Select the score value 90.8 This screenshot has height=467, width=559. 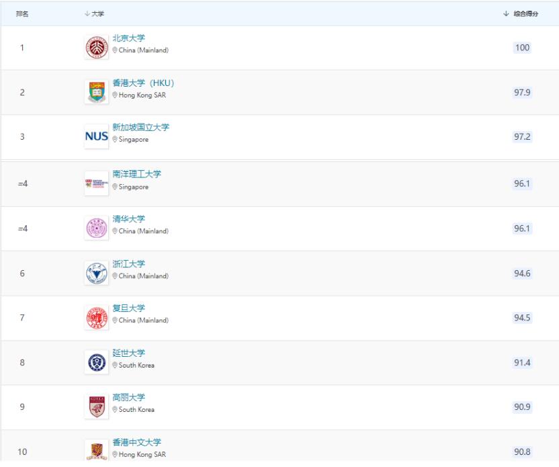(x=522, y=452)
